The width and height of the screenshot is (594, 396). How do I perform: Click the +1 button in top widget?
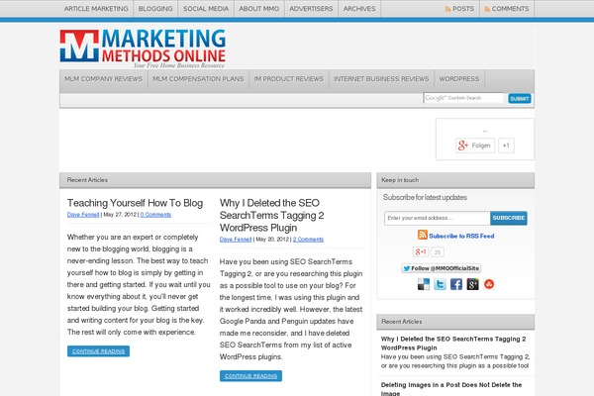[x=506, y=146]
